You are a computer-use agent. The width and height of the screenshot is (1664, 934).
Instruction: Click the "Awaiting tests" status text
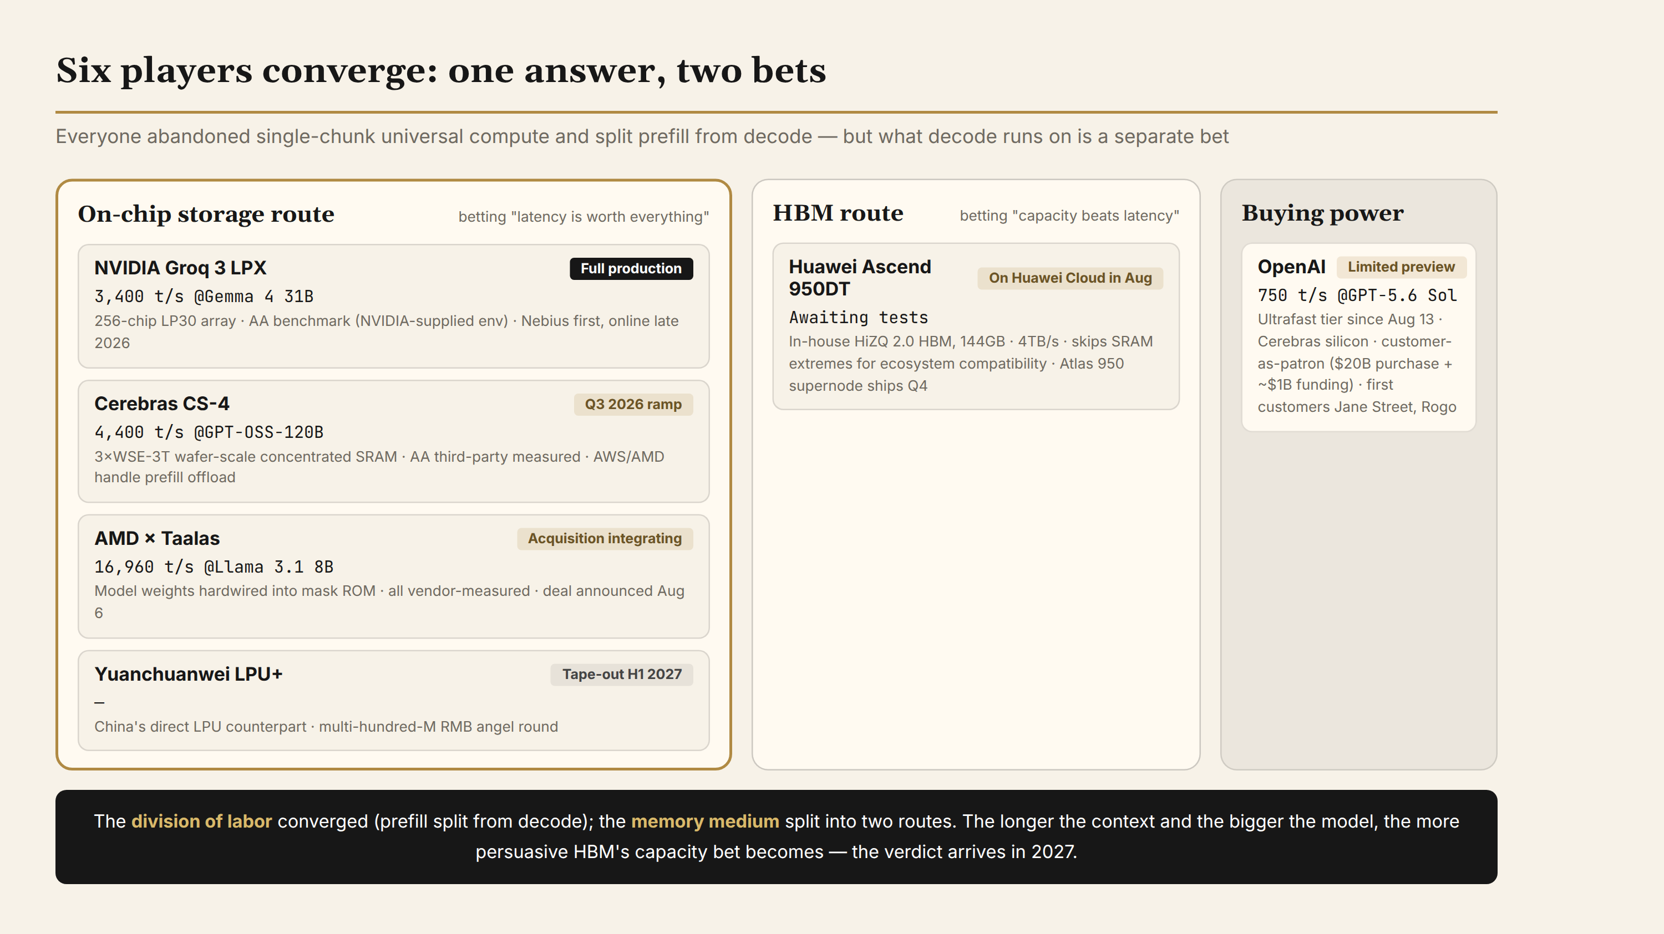859,318
